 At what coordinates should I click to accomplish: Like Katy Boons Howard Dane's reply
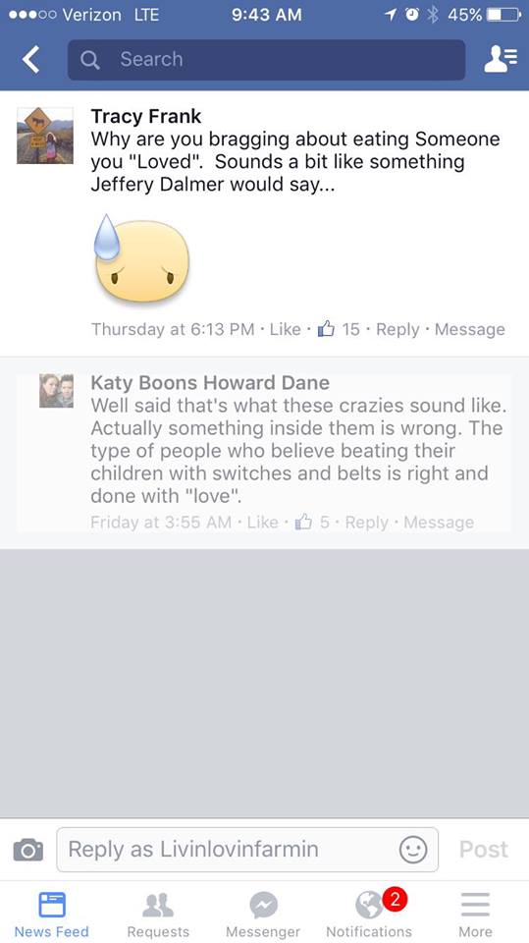coord(263,522)
